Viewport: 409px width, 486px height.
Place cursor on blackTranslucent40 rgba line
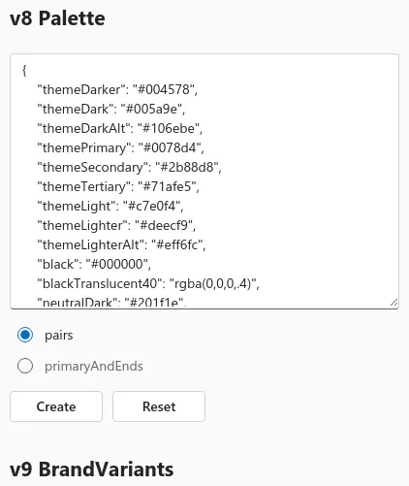tap(148, 283)
